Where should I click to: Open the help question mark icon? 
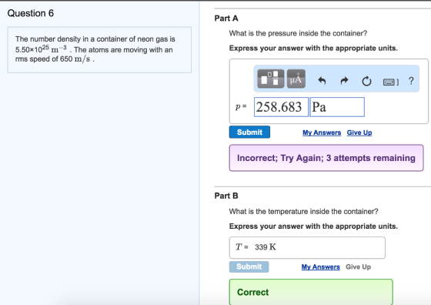[x=411, y=81]
